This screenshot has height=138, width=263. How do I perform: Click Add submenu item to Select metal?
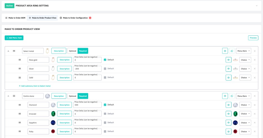click(35, 86)
